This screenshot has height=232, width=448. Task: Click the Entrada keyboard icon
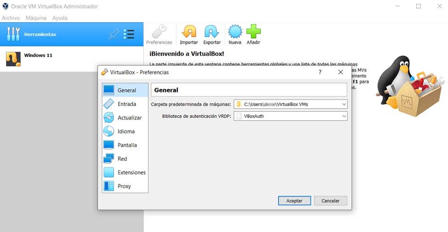[108, 104]
